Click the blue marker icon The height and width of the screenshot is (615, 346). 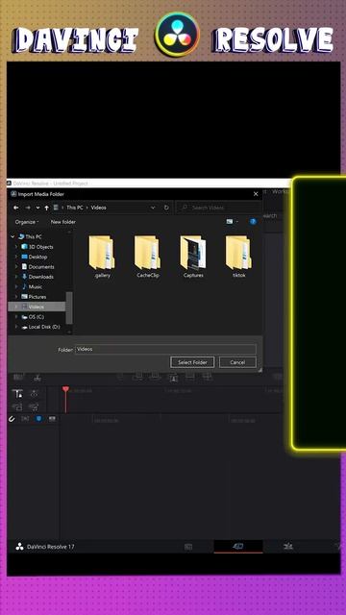[38, 419]
